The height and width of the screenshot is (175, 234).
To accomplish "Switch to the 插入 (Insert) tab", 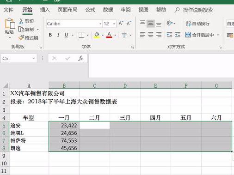I will tap(45, 10).
